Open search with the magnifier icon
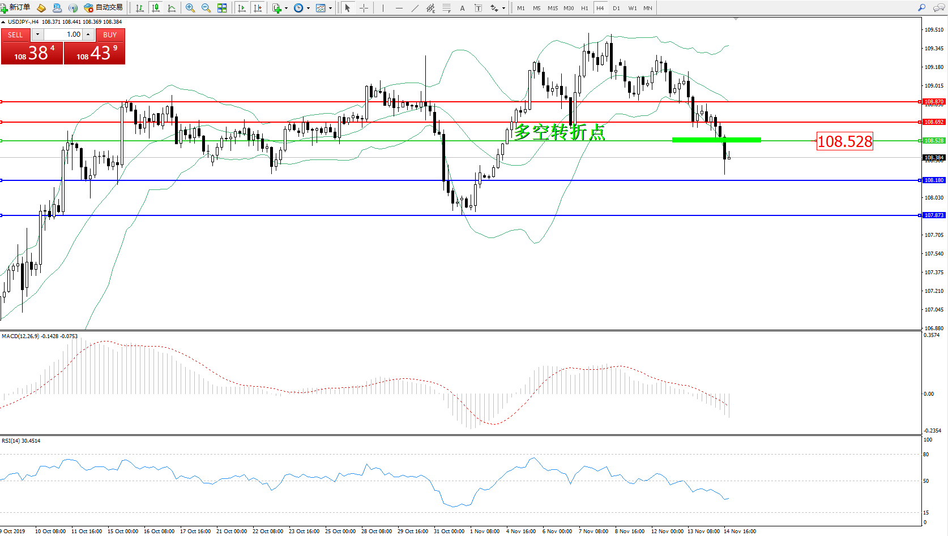 921,8
